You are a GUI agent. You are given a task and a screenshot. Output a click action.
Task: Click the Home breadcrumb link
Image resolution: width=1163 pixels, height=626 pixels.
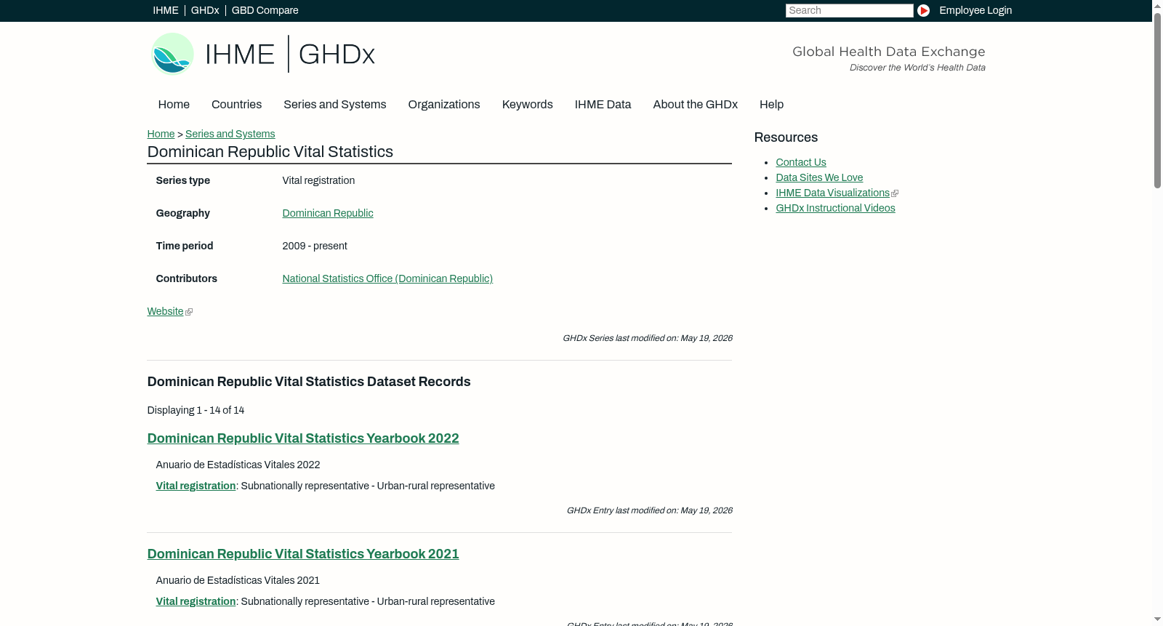coord(161,134)
